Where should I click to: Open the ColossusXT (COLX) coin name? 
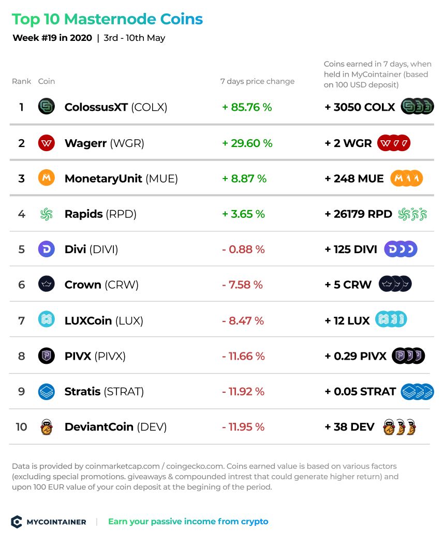(x=115, y=107)
